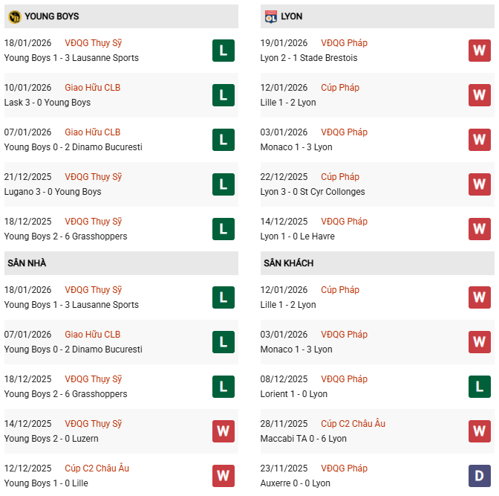The image size is (499, 496).
Task: Select the SÂN NHÀ section header
Action: click(x=27, y=263)
